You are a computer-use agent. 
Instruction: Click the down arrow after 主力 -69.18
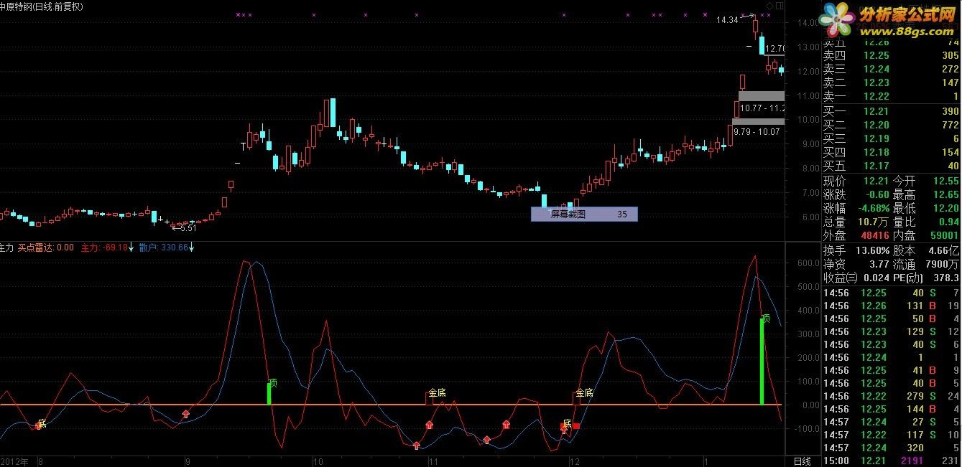tap(131, 247)
